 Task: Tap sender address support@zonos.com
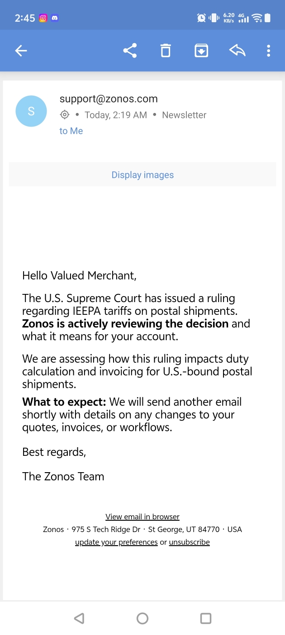[109, 99]
